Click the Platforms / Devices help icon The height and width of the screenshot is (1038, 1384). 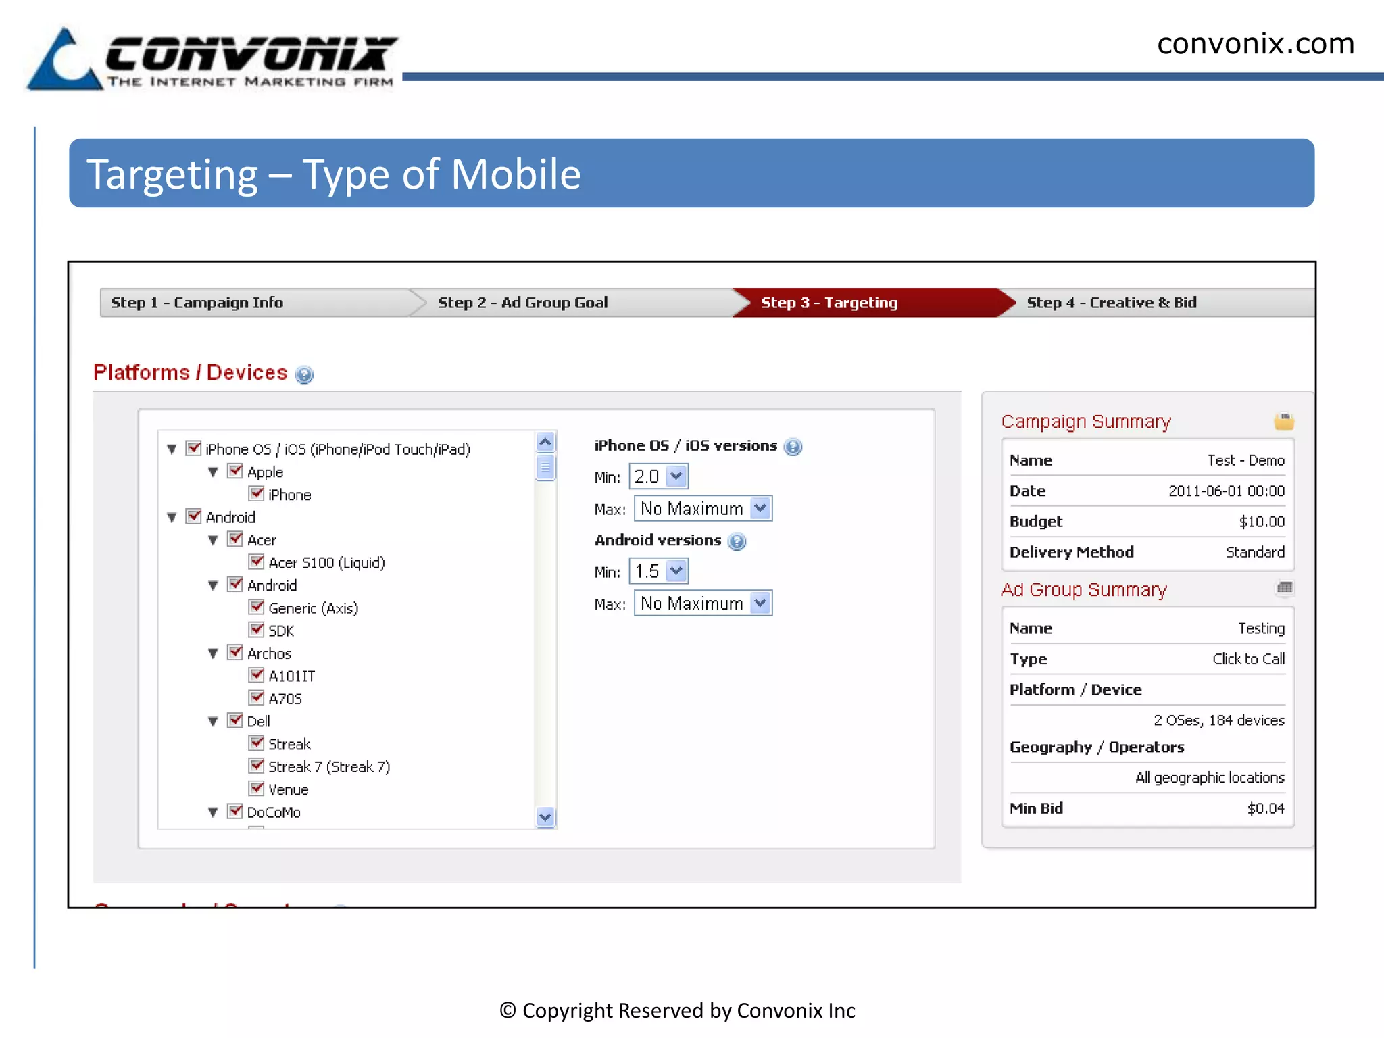[305, 374]
